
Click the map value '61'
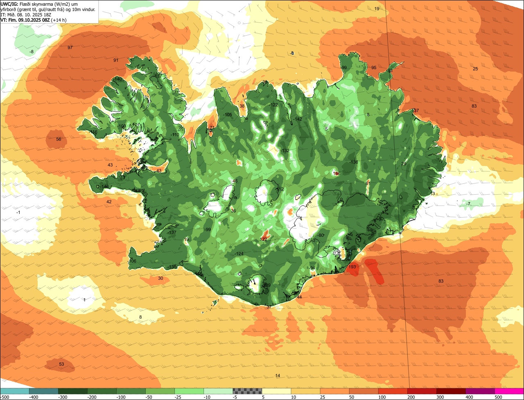point(368,183)
